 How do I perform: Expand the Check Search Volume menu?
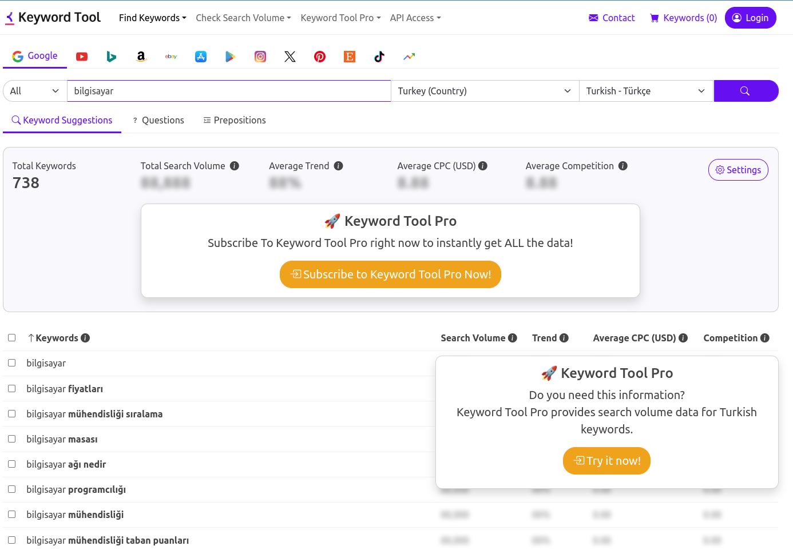(x=243, y=18)
